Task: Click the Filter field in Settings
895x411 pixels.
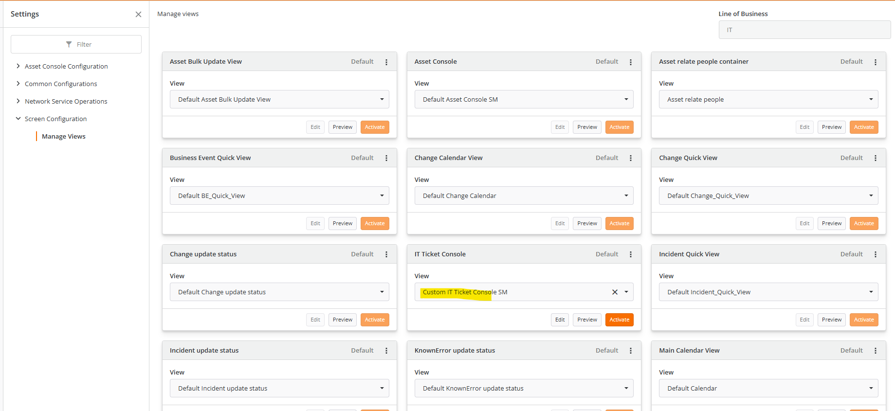Action: coord(76,44)
